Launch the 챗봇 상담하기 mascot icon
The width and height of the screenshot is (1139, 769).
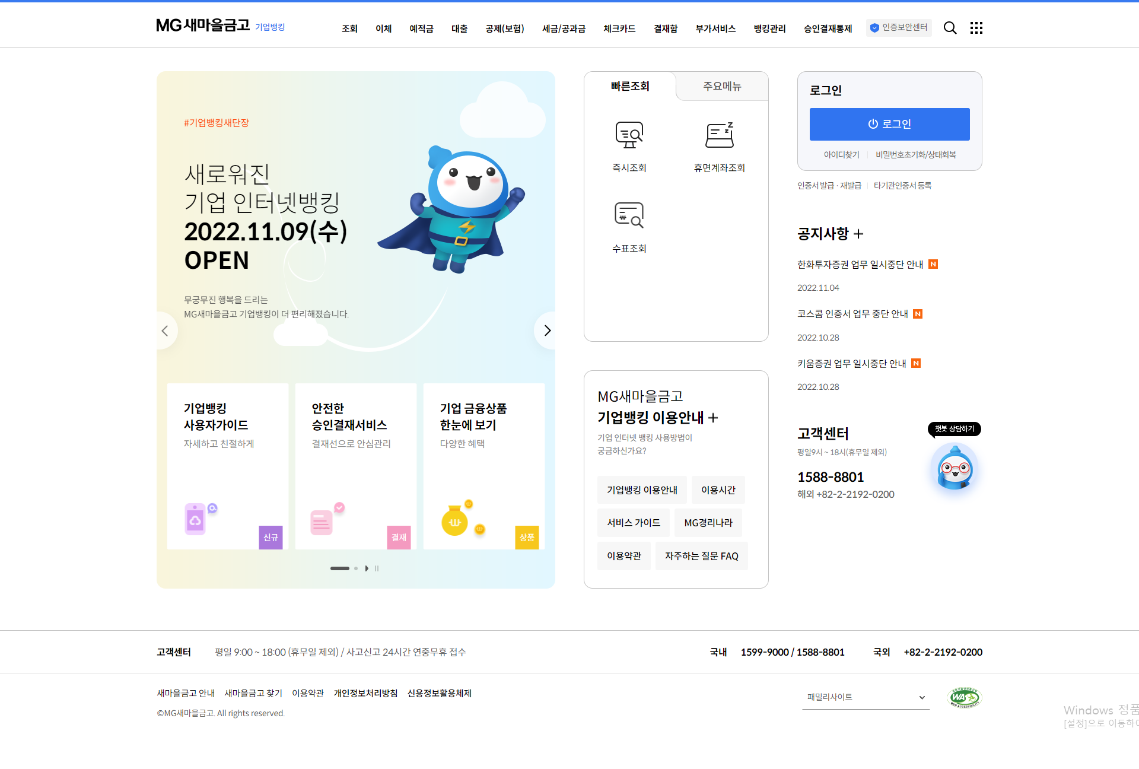(953, 469)
